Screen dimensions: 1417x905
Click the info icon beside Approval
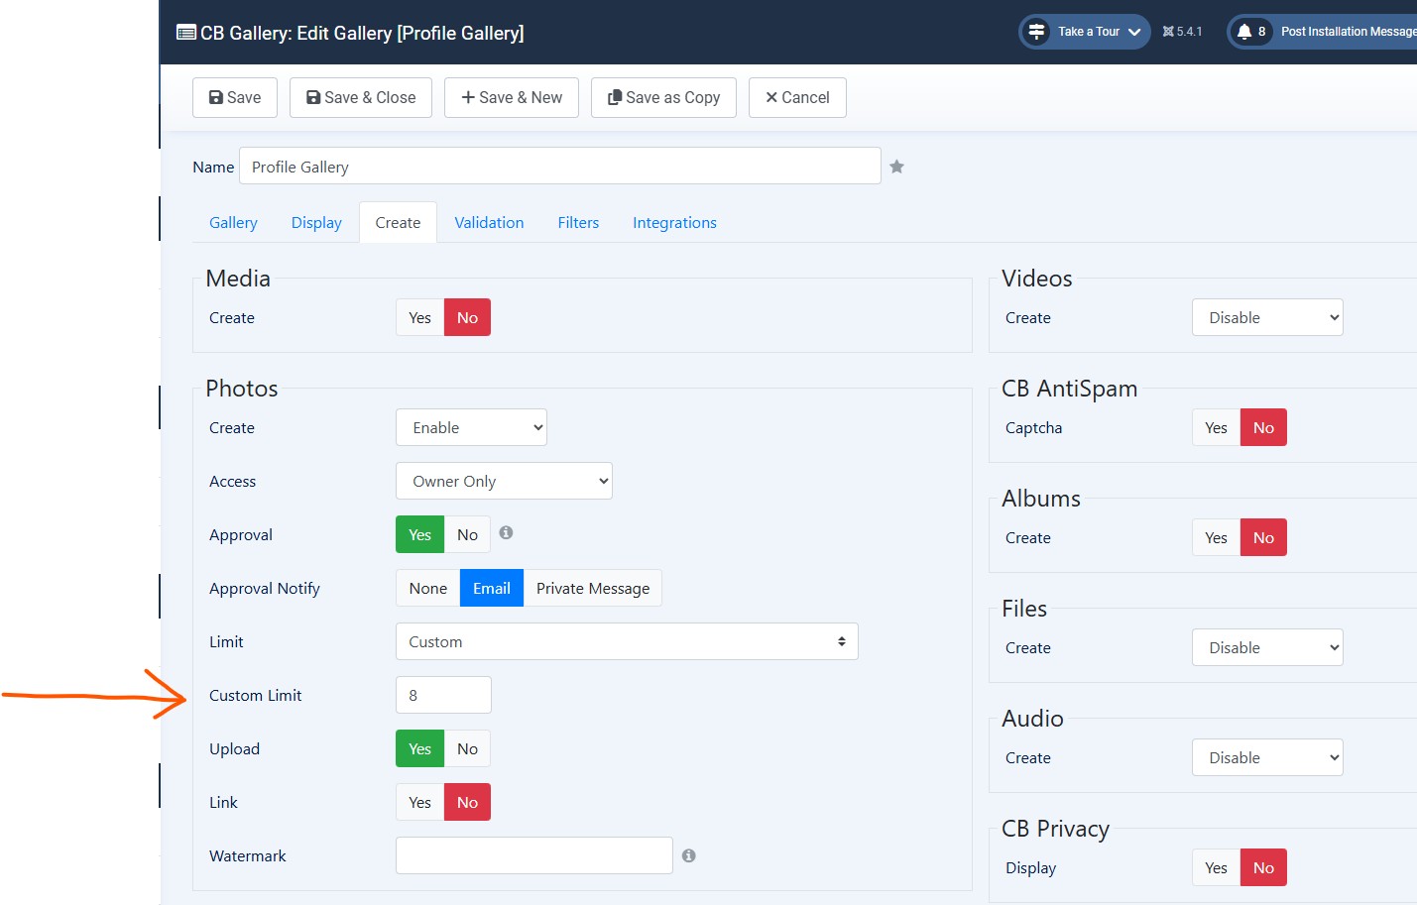point(506,533)
